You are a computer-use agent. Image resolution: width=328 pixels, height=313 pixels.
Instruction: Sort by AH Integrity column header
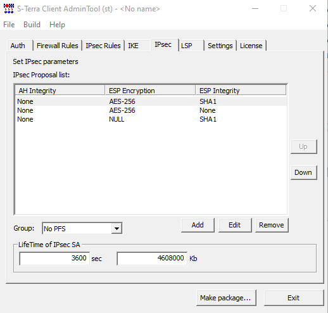coord(60,91)
